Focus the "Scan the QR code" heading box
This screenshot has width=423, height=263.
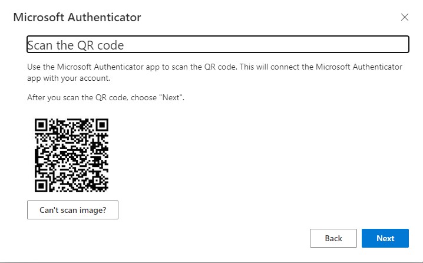pos(217,45)
